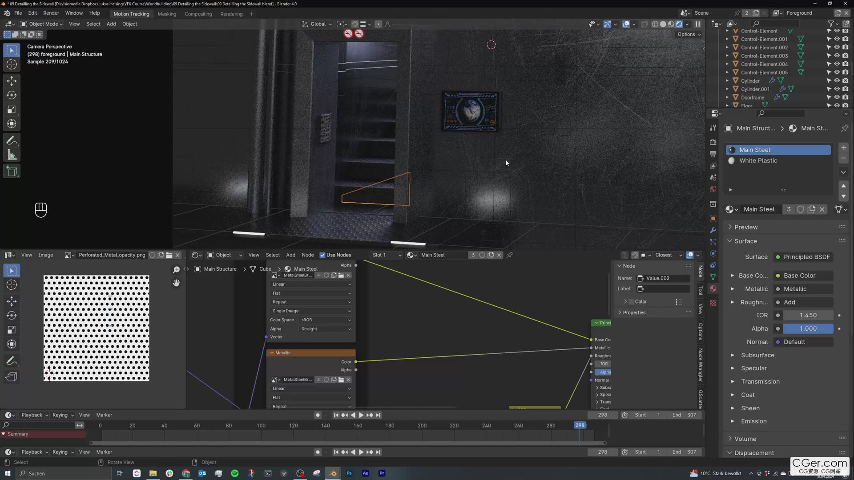Click the IOR value field

point(808,315)
